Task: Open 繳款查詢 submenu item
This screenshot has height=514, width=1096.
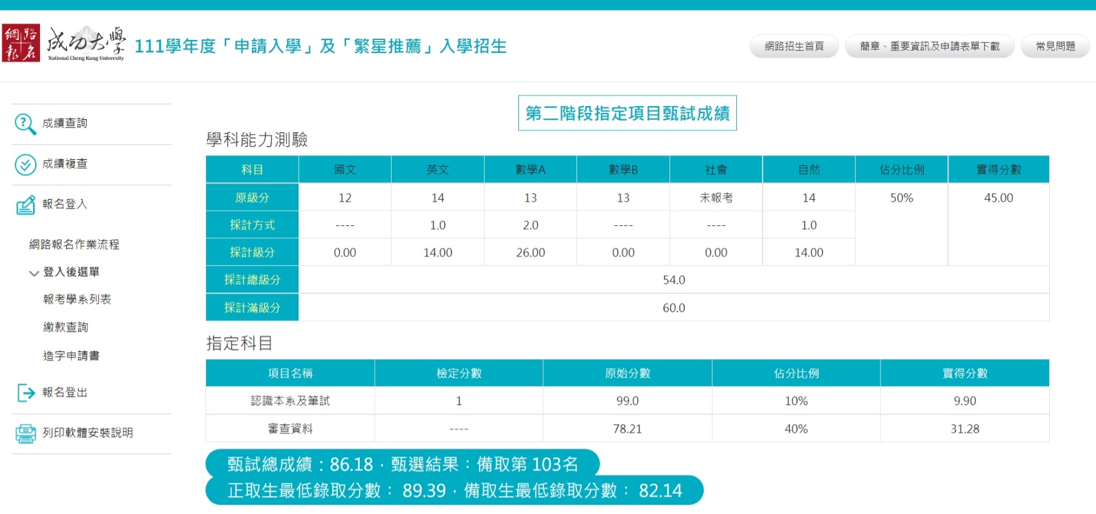Action: tap(66, 327)
